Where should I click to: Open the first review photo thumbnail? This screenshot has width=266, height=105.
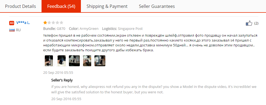49,61
